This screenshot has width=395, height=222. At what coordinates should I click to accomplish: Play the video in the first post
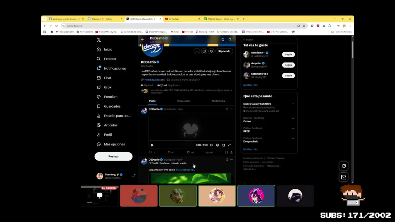pos(152,145)
